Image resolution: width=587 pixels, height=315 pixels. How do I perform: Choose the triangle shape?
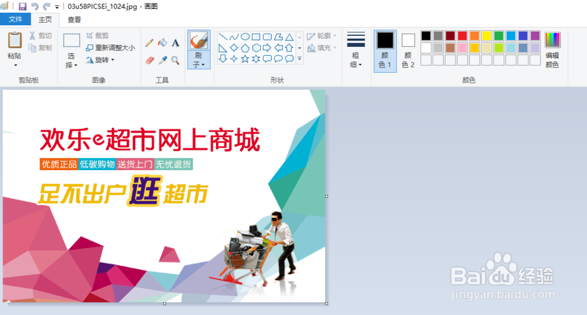(x=289, y=37)
